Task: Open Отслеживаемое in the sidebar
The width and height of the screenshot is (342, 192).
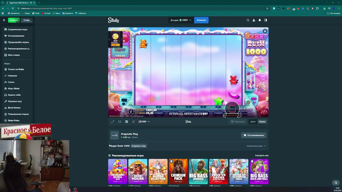Action: [x=18, y=36]
